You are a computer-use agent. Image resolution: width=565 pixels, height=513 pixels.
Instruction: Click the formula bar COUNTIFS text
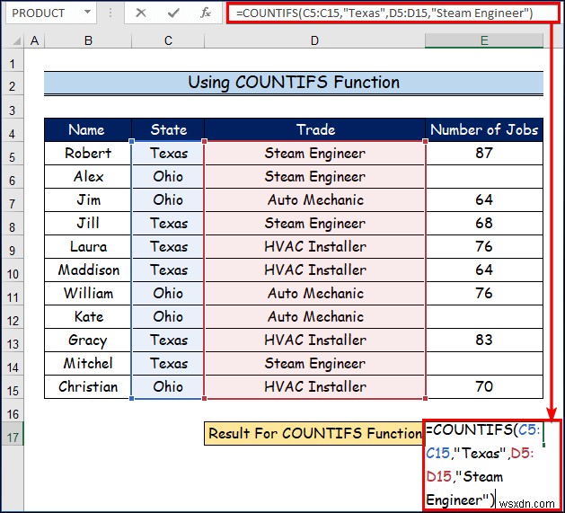pos(384,13)
